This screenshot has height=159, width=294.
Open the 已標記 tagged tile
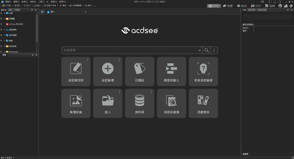(x=139, y=71)
